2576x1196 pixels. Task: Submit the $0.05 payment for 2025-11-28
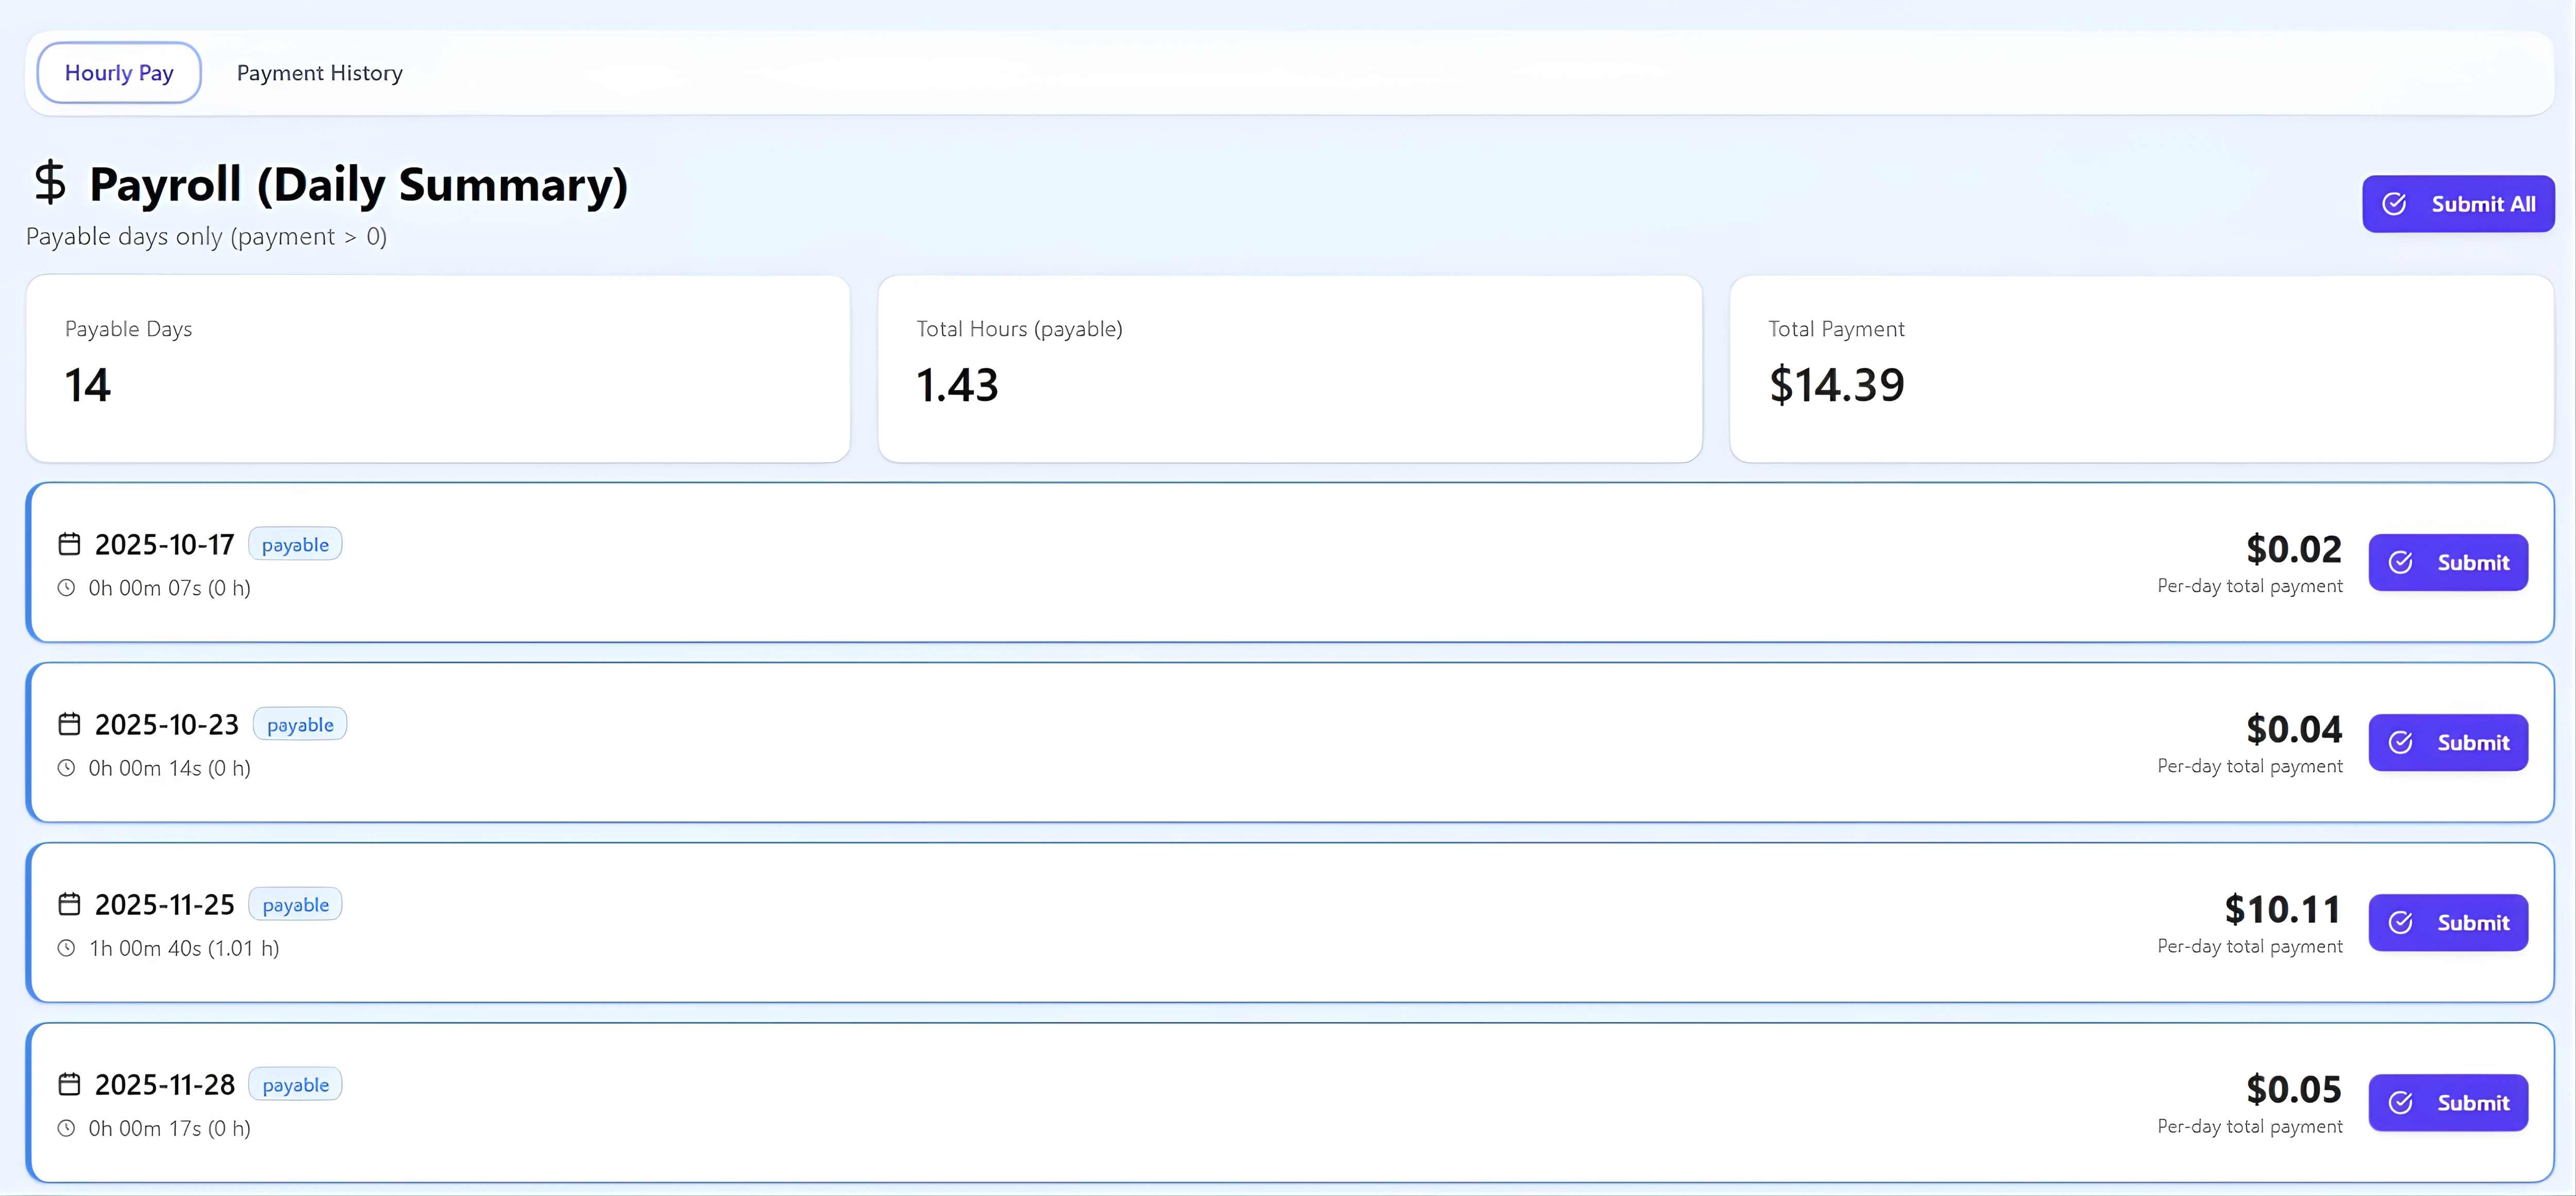tap(2449, 1102)
